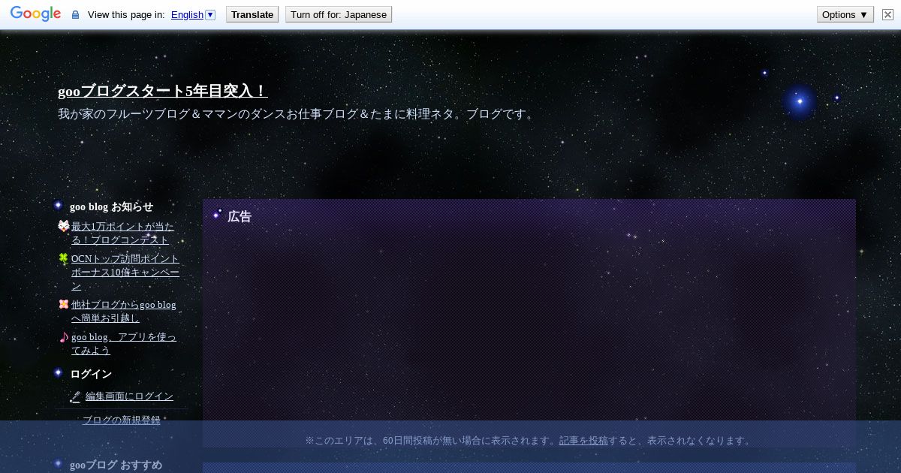Screen dimensions: 901x473
Task: Click the pink music note icon
Action: pos(63,337)
